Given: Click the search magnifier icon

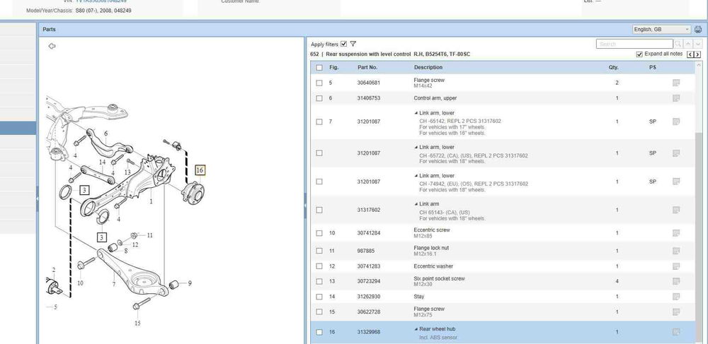Looking at the screenshot, I should [678, 44].
